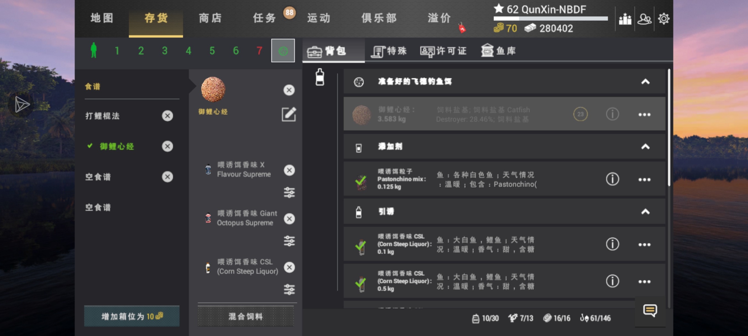
Task: Adjust sliders icon for Flavour Supreme
Action: 289,193
